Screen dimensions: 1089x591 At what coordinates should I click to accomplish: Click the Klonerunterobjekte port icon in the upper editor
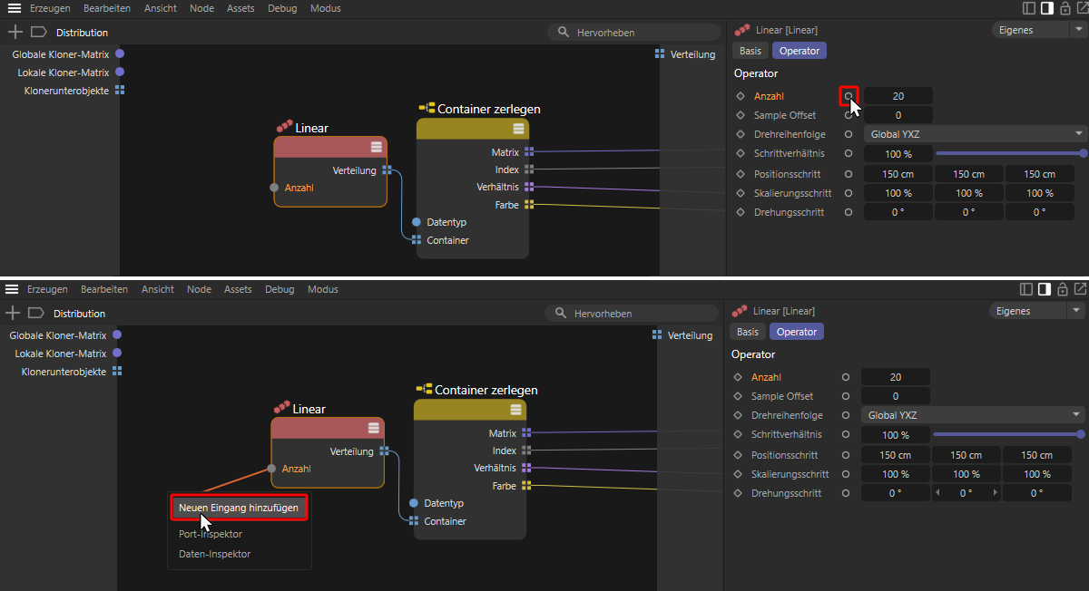119,91
